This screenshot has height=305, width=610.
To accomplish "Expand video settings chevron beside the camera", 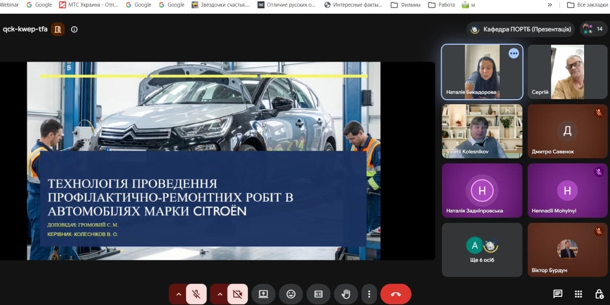I will 219,294.
